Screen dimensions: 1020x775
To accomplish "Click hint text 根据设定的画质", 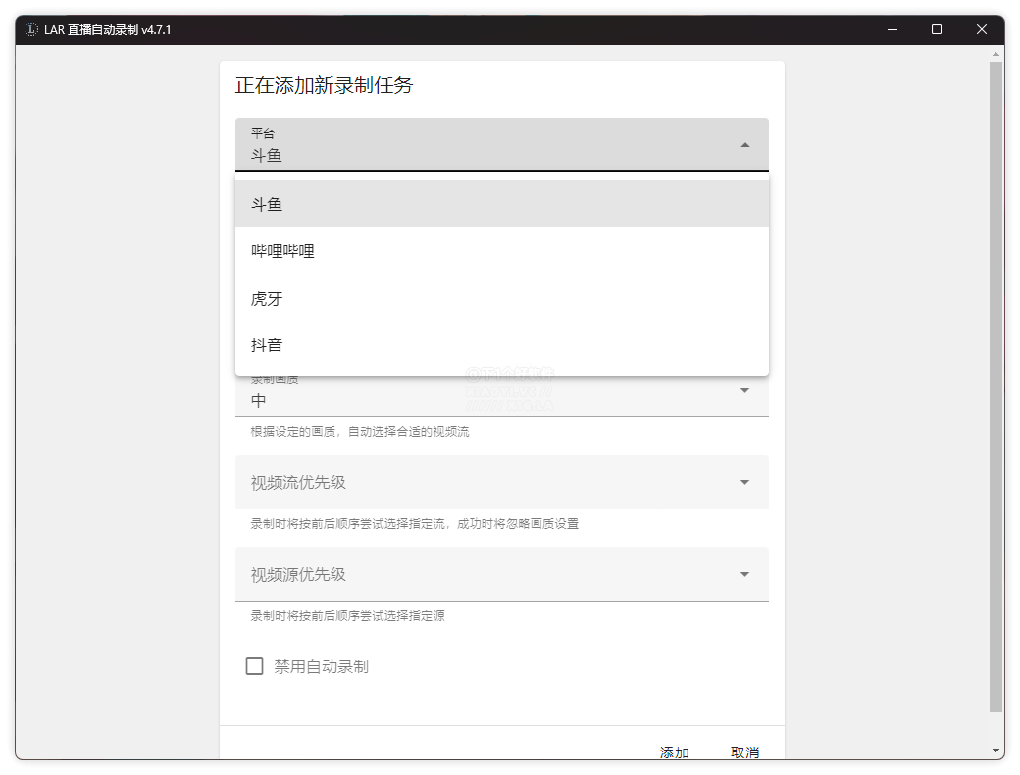I will tap(360, 432).
